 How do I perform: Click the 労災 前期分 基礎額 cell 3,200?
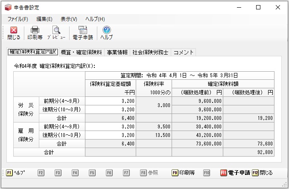111,101
